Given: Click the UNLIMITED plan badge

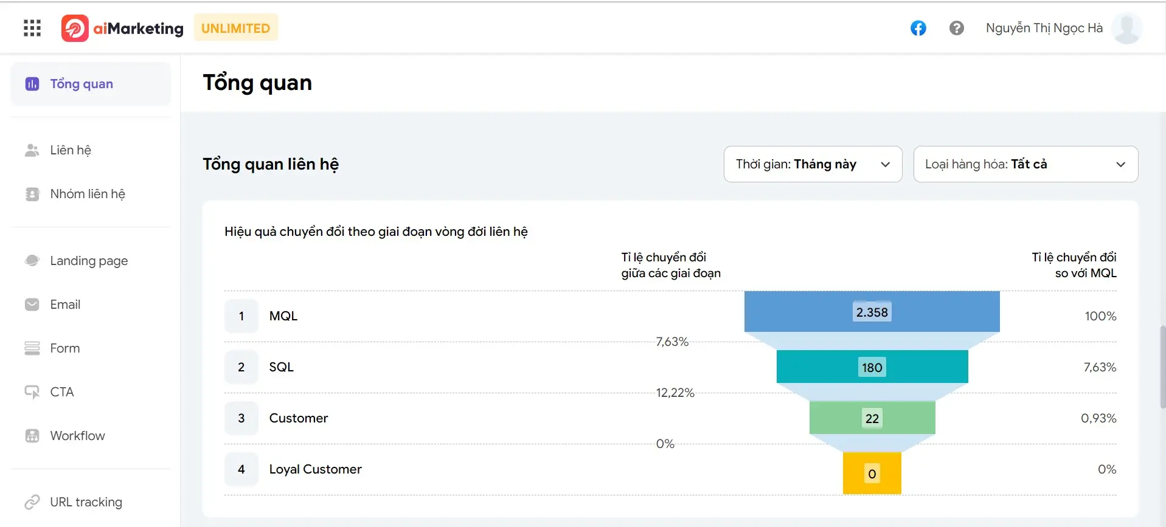Looking at the screenshot, I should coord(236,28).
